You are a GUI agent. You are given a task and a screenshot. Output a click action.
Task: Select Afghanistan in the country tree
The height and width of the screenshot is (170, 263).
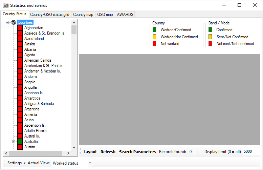tap(34, 28)
